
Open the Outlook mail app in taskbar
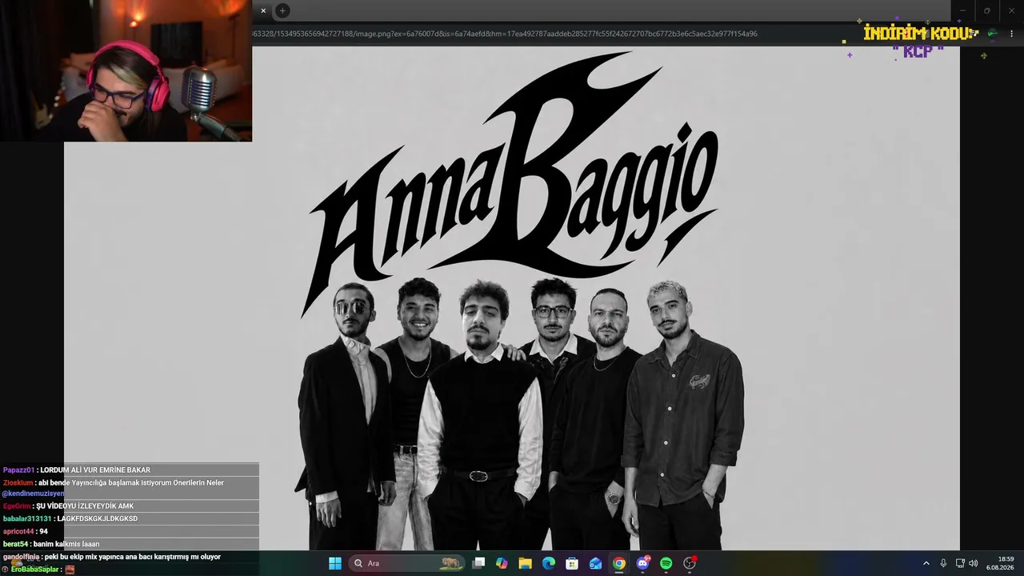(x=595, y=563)
